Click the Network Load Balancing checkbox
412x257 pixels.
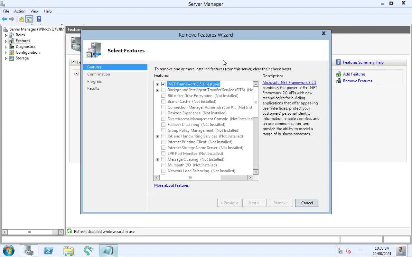164,171
